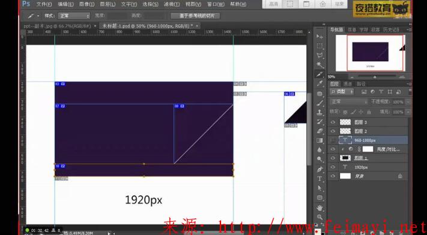Hide the 背景 layer
The height and width of the screenshot is (235, 427).
click(333, 176)
